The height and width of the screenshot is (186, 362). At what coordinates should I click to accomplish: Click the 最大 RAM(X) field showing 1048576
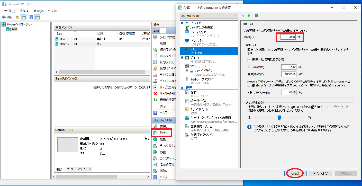289,74
